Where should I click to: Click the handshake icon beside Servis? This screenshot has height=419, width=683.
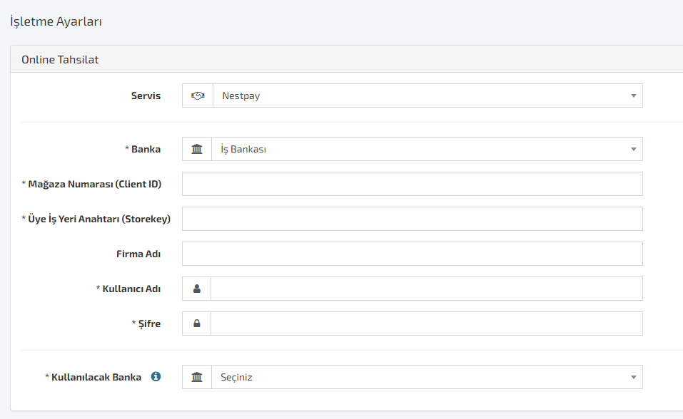tap(197, 95)
